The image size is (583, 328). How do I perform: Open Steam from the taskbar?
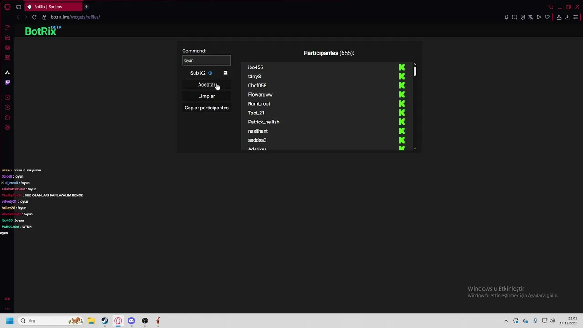105,321
